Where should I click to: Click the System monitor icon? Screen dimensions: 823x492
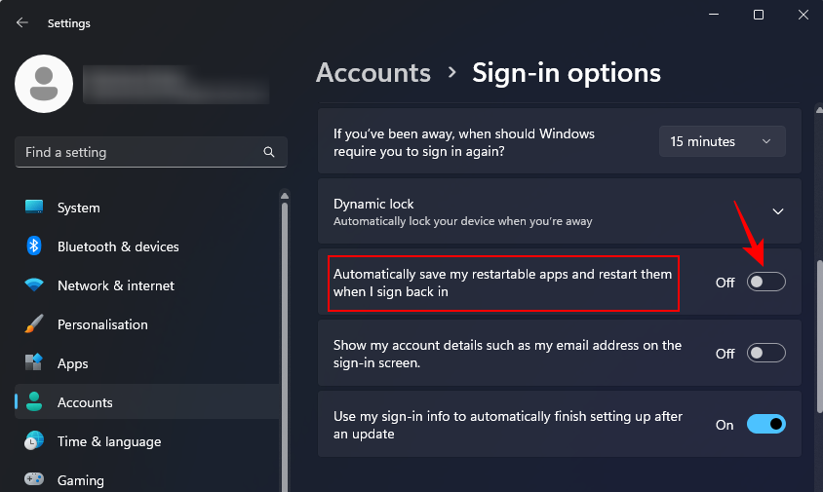click(x=34, y=208)
